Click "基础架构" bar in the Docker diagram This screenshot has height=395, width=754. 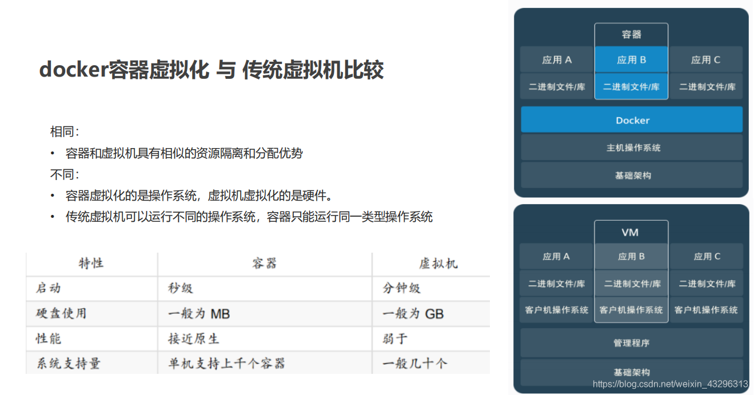(632, 175)
